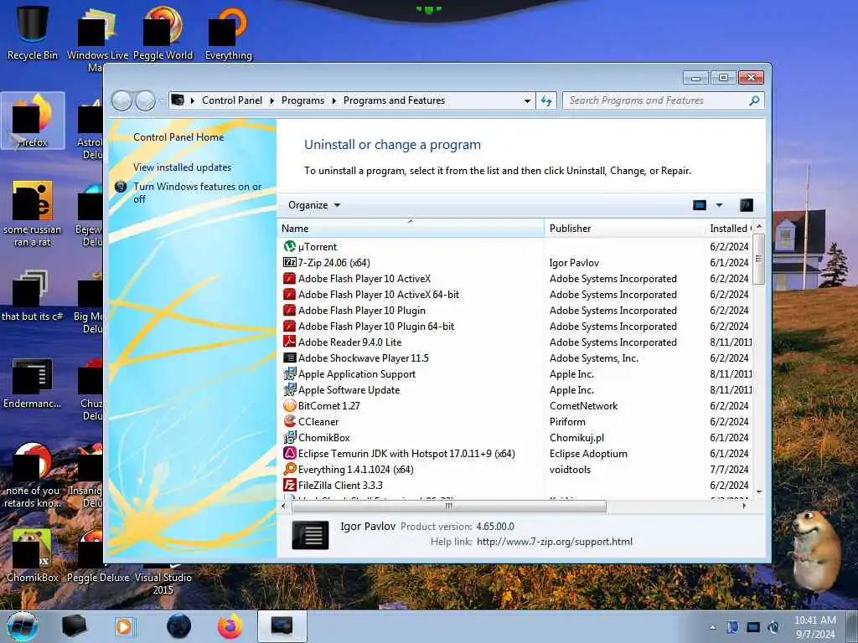
Task: Select FileZilla Client 3.3.3 icon
Action: [289, 485]
